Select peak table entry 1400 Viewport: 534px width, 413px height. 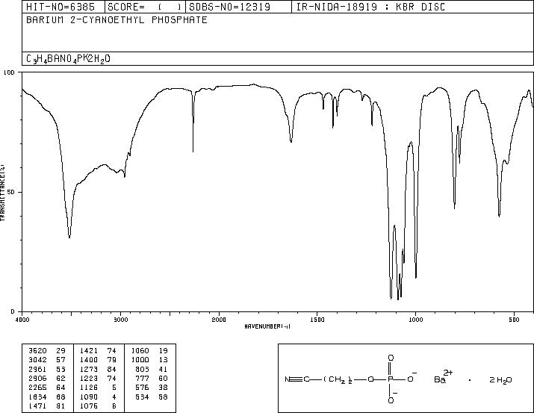pos(98,359)
